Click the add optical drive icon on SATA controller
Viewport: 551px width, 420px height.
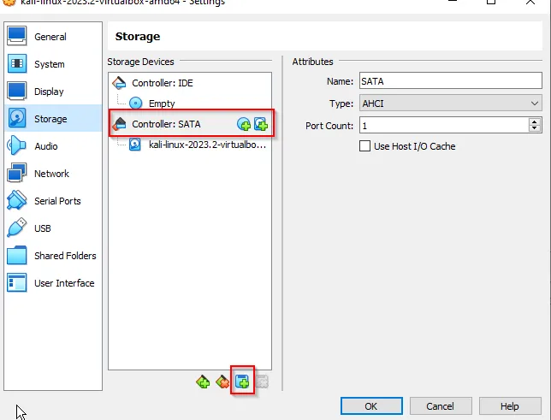tap(244, 125)
